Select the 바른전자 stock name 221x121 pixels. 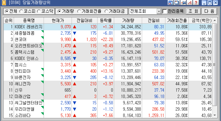point(23,78)
